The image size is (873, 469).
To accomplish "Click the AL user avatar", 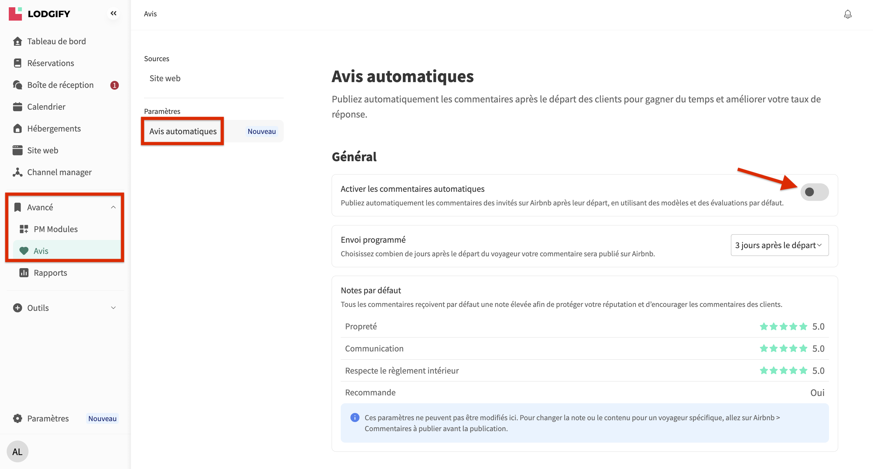I will pos(17,451).
